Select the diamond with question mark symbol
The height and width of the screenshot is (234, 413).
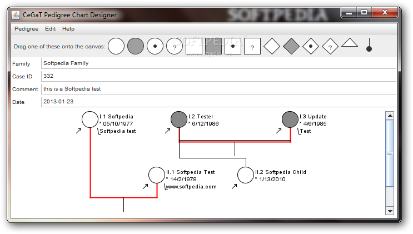pyautogui.click(x=330, y=46)
